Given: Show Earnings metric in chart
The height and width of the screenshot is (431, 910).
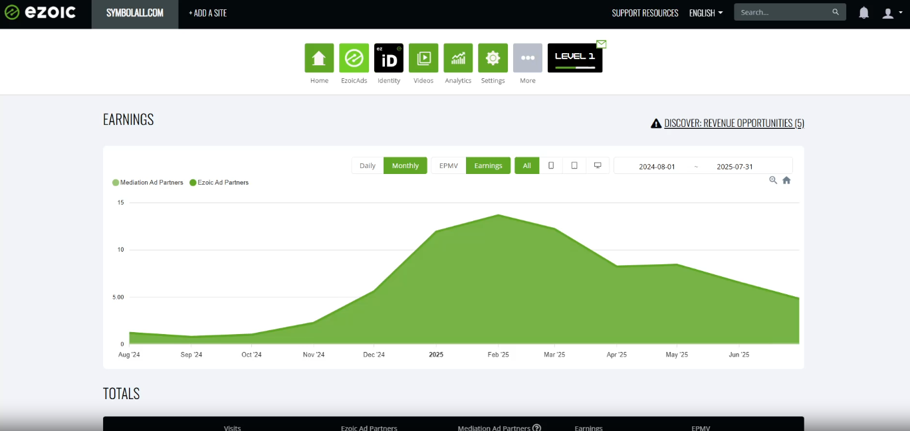Looking at the screenshot, I should coord(489,165).
